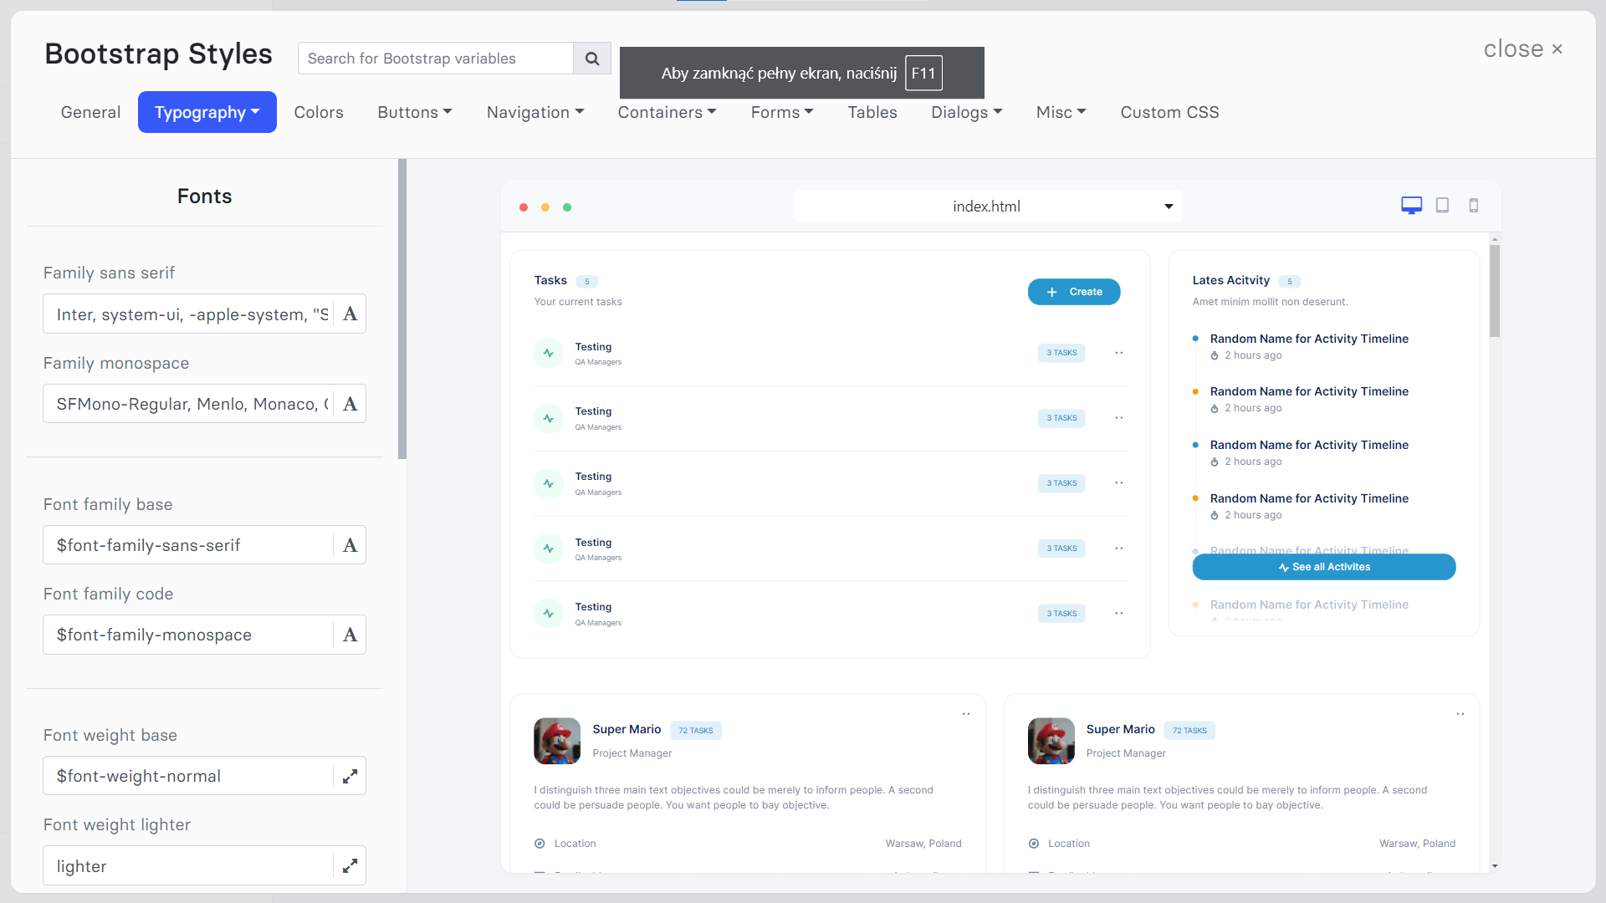This screenshot has width=1606, height=903.
Task: Open the Typography dropdown
Action: [x=207, y=111]
